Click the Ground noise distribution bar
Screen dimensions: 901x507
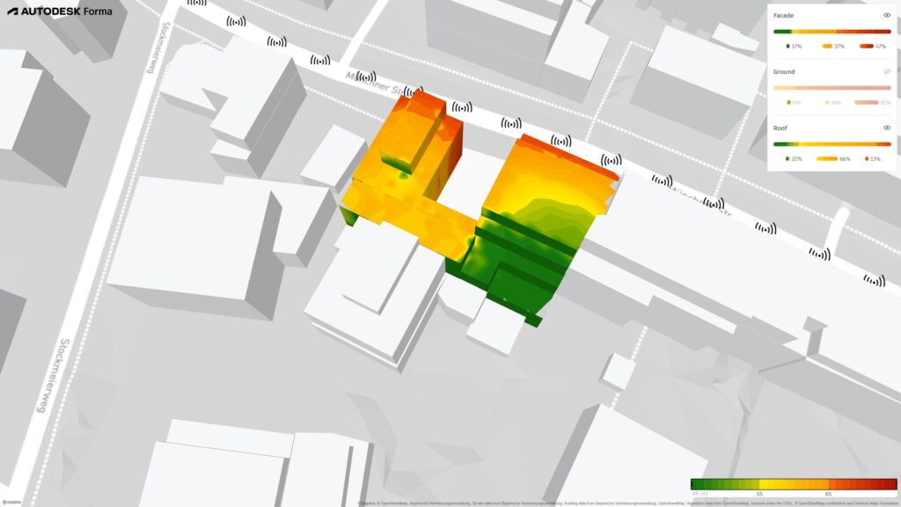pyautogui.click(x=832, y=88)
